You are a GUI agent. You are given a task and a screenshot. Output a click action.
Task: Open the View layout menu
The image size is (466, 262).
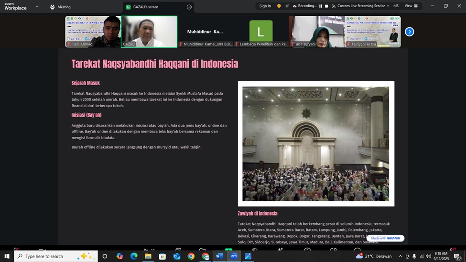click(411, 6)
